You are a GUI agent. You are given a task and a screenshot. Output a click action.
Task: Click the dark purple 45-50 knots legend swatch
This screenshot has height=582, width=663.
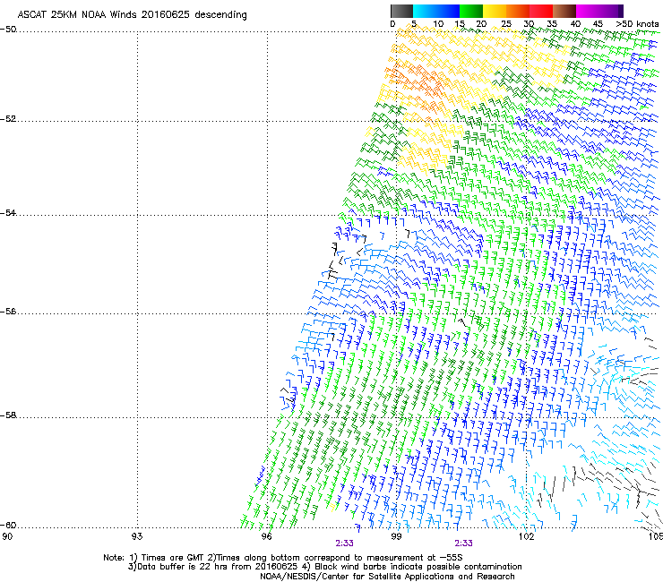coord(611,11)
